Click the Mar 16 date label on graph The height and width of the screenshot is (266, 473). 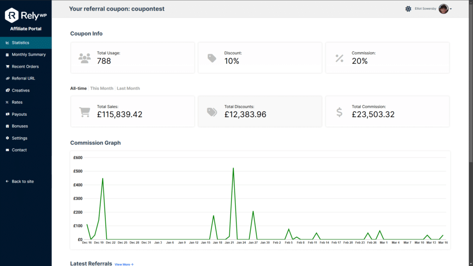click(443, 242)
